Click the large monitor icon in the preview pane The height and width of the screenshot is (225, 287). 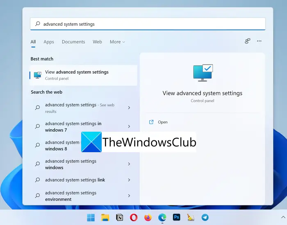tap(203, 73)
